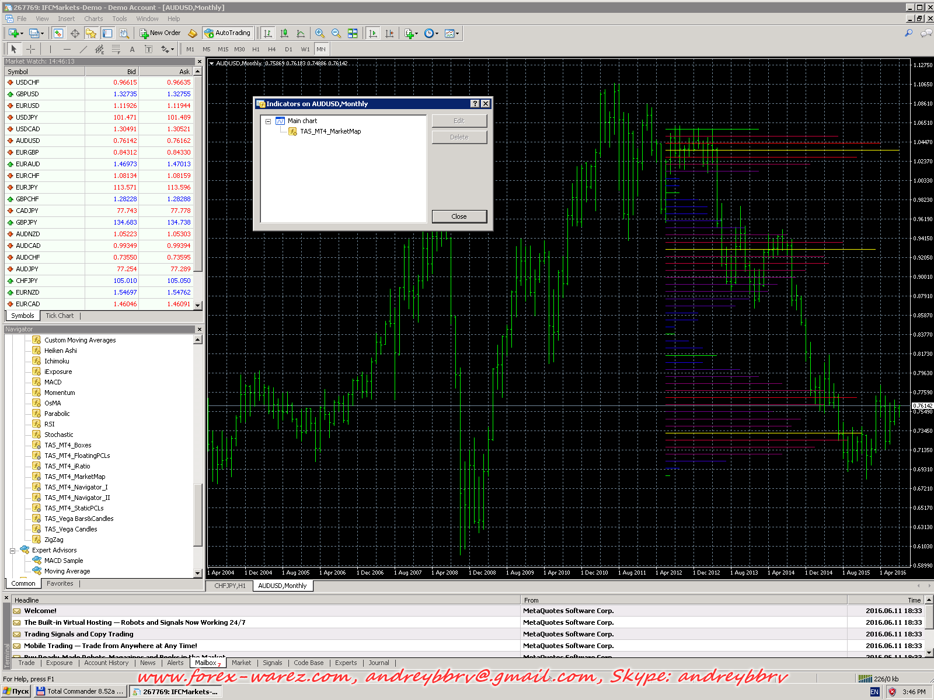This screenshot has height=700, width=934.
Task: Click Close in the Indicators dialog
Action: (x=459, y=216)
